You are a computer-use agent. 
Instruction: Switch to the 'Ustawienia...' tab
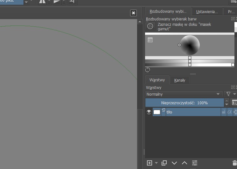[207, 11]
